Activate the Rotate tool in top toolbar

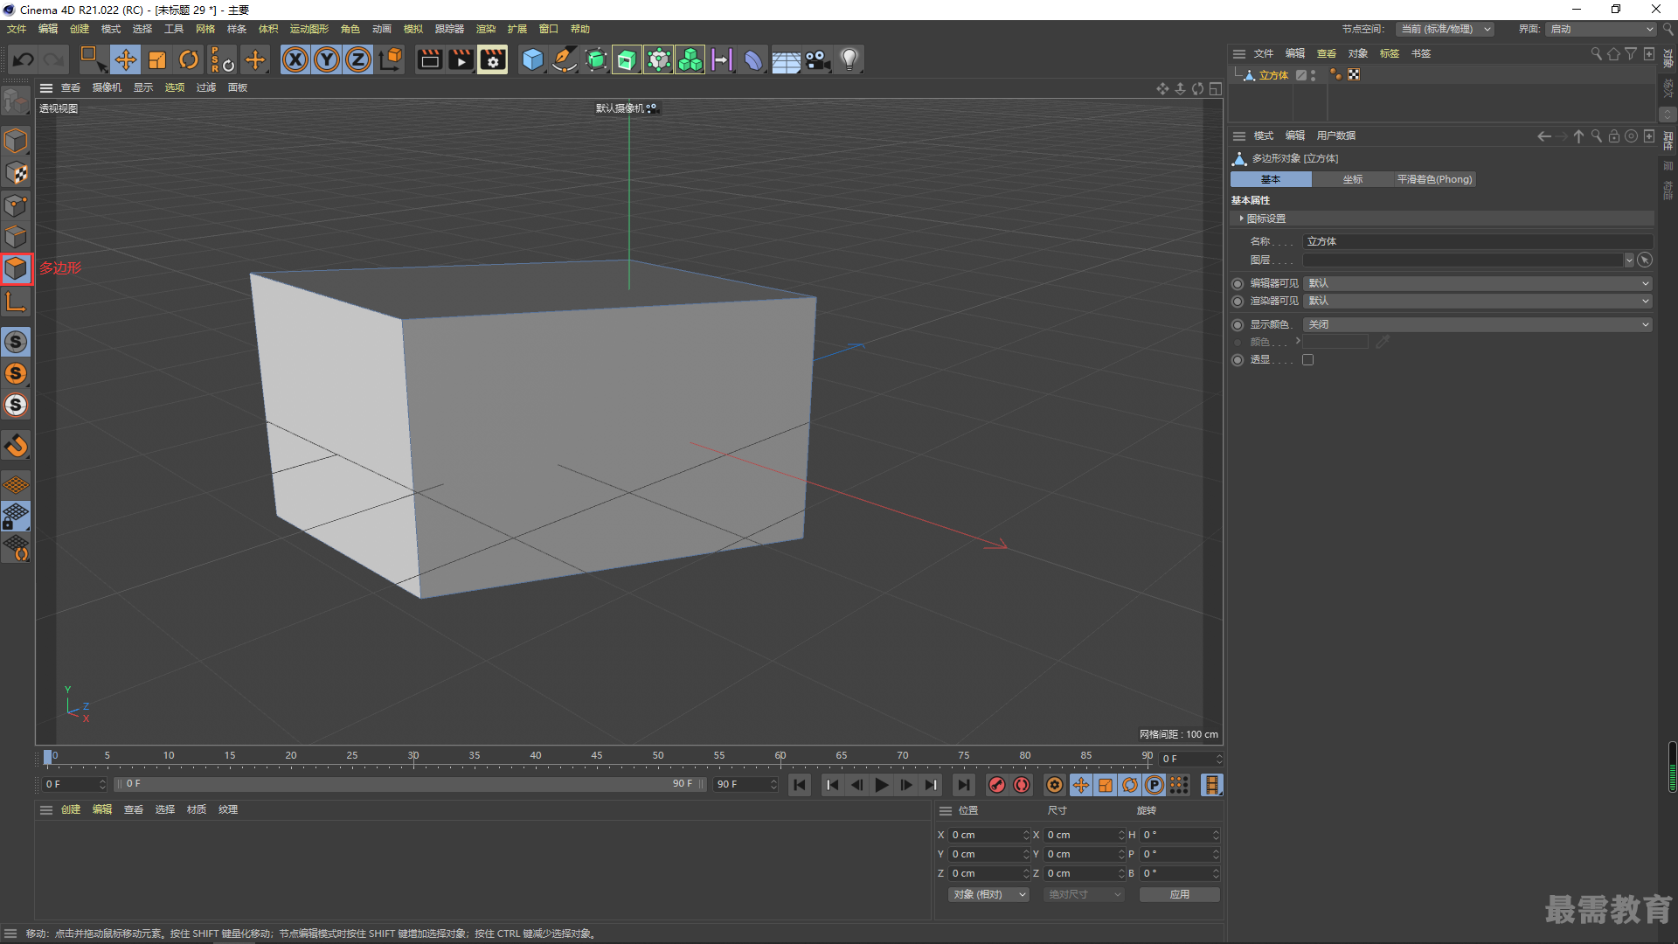[x=189, y=59]
